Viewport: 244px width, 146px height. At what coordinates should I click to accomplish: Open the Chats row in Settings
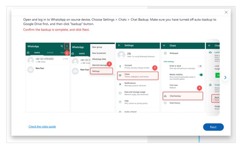[x=138, y=75]
